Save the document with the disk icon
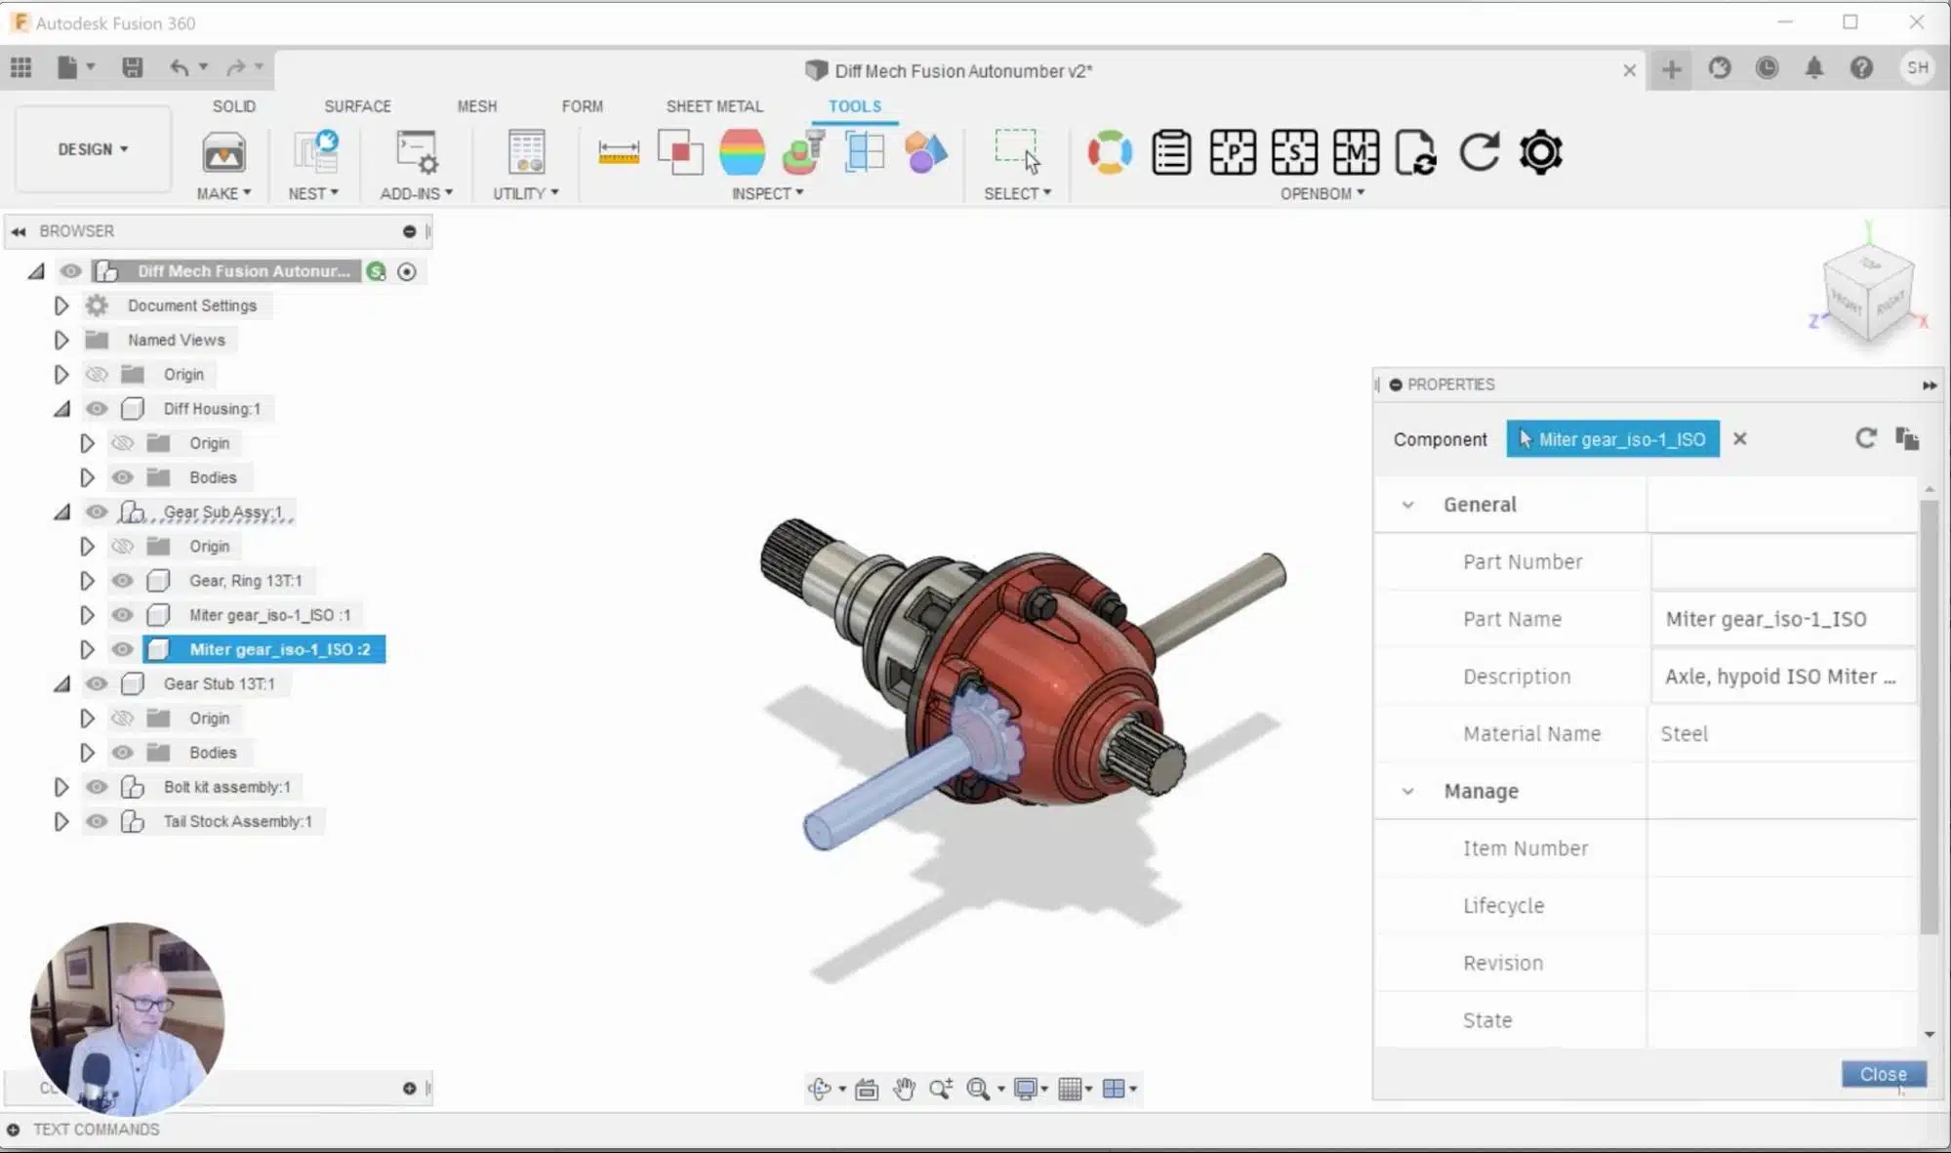This screenshot has height=1153, width=1951. point(132,67)
